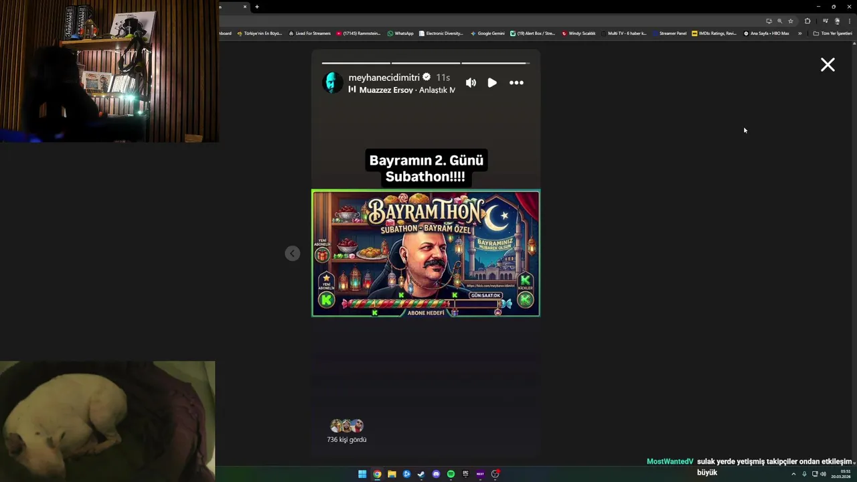Open the WhatsApp bookmark
This screenshot has height=482, width=857.
[x=400, y=33]
